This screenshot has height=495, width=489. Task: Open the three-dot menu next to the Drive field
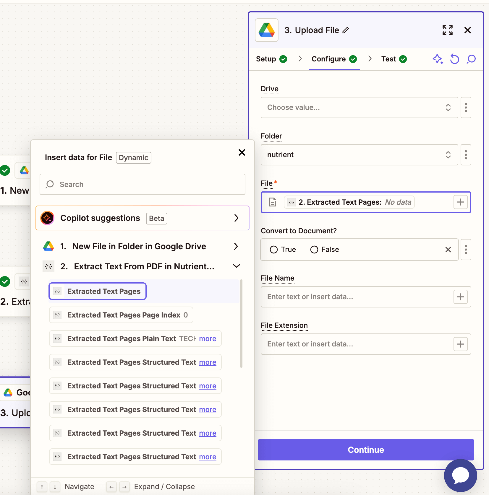point(466,108)
